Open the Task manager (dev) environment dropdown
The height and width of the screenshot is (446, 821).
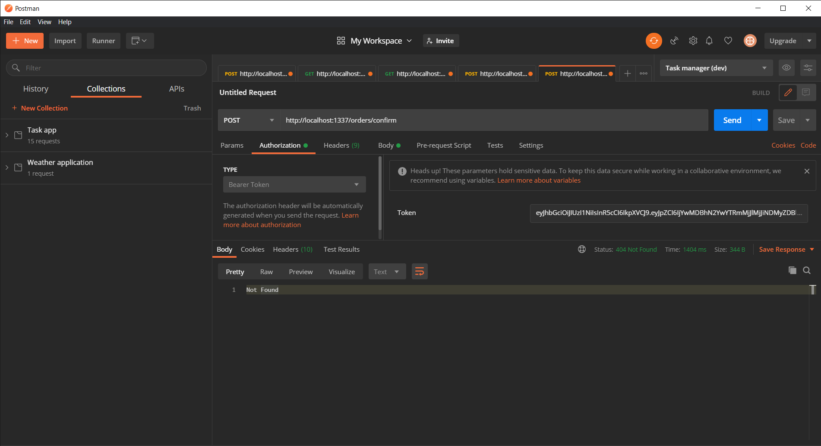(716, 68)
